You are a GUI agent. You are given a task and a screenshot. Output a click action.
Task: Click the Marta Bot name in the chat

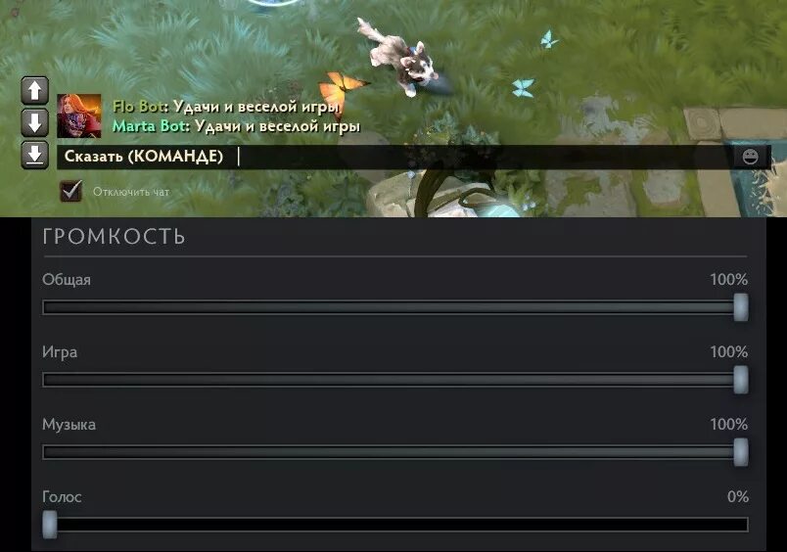(149, 126)
